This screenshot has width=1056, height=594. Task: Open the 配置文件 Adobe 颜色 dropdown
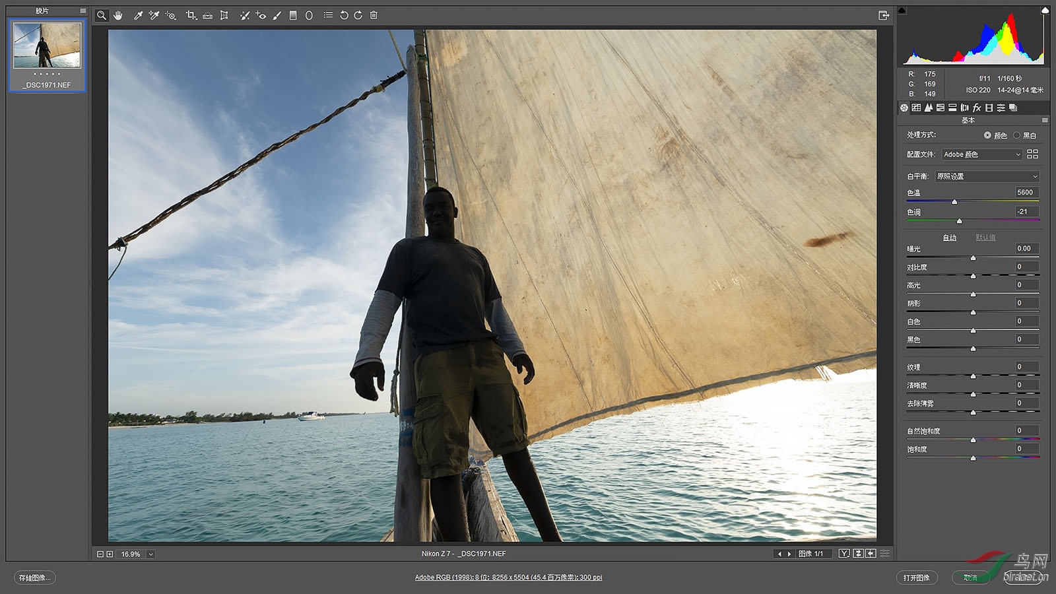982,154
